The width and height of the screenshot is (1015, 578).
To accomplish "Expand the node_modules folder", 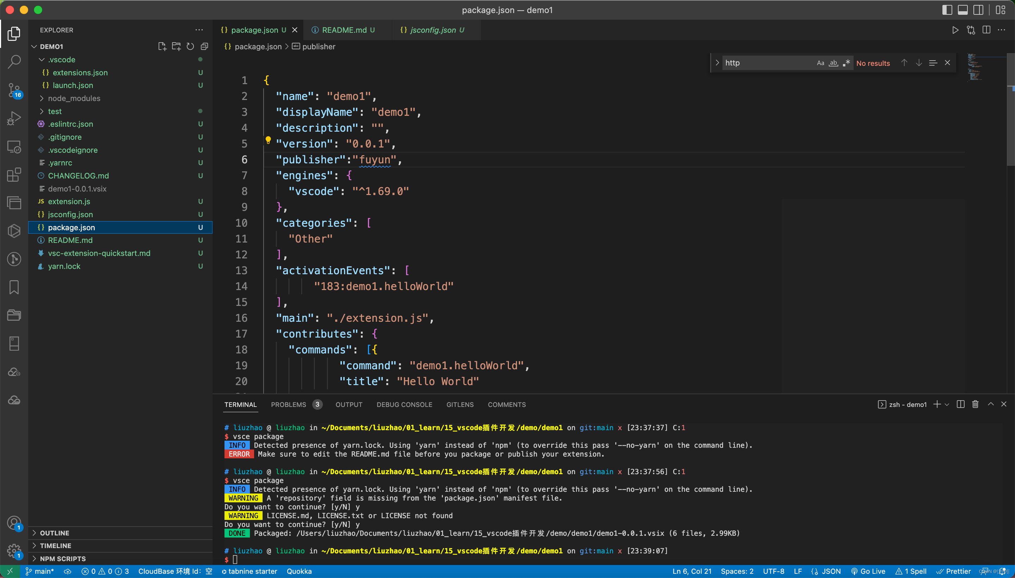I will (74, 99).
